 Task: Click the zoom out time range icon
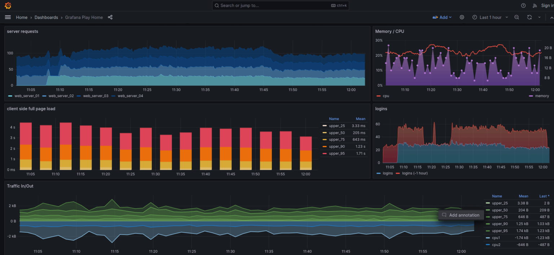[516, 17]
